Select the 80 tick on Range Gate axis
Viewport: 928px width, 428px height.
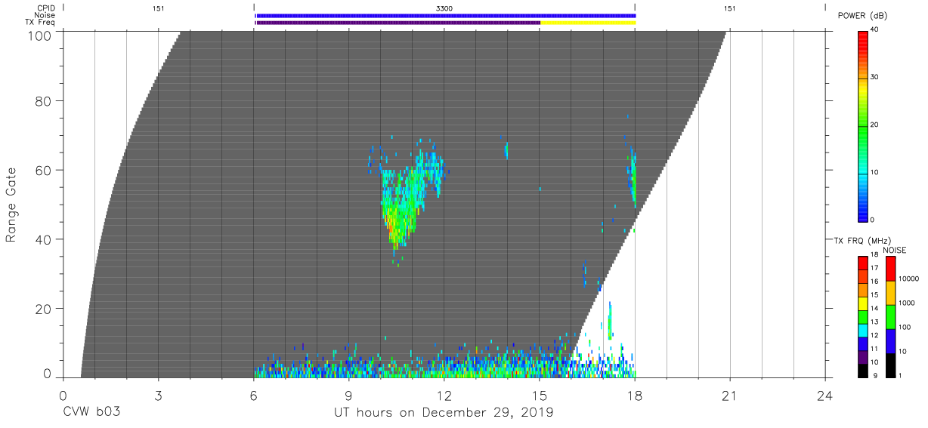pos(45,100)
